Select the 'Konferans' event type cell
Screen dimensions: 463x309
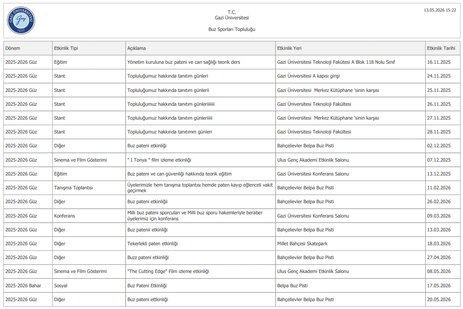tap(89, 216)
